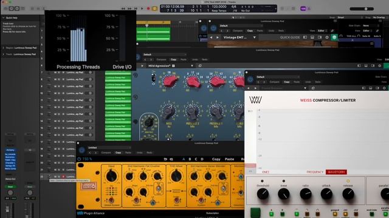Expand the Track: Luminous Sweep Pad disclosure triangle
The width and height of the screenshot is (389, 218).
tap(4, 54)
